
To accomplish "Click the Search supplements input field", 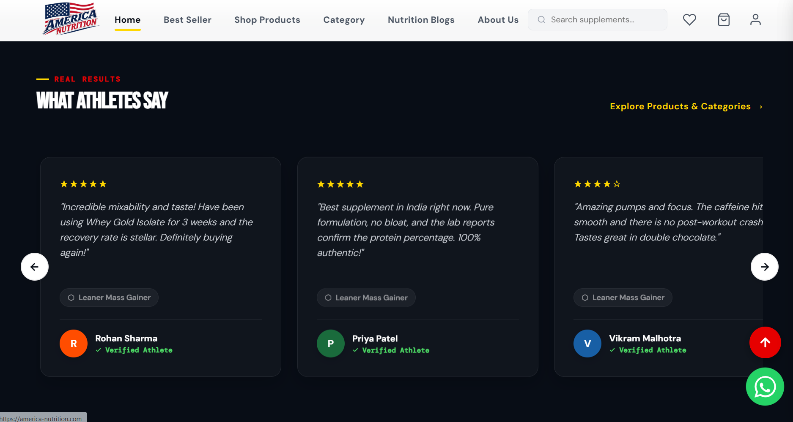I will tap(598, 20).
